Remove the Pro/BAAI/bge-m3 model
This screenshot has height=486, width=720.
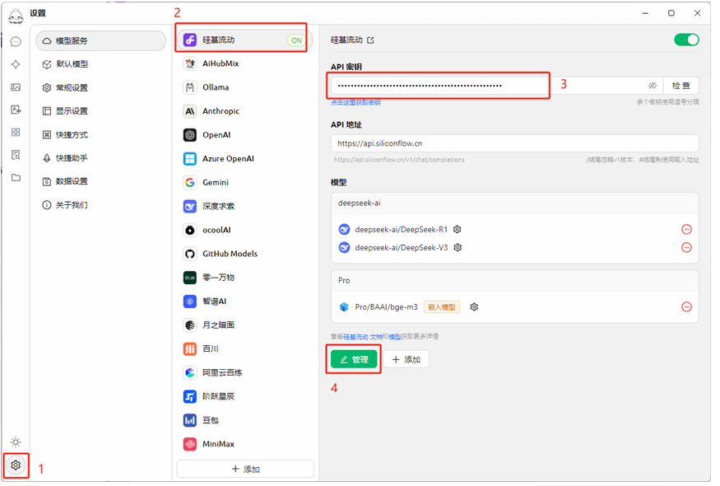coord(686,307)
